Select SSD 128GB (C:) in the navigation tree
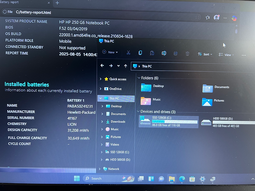Viewport: 255px width, 191px height. coord(119,152)
